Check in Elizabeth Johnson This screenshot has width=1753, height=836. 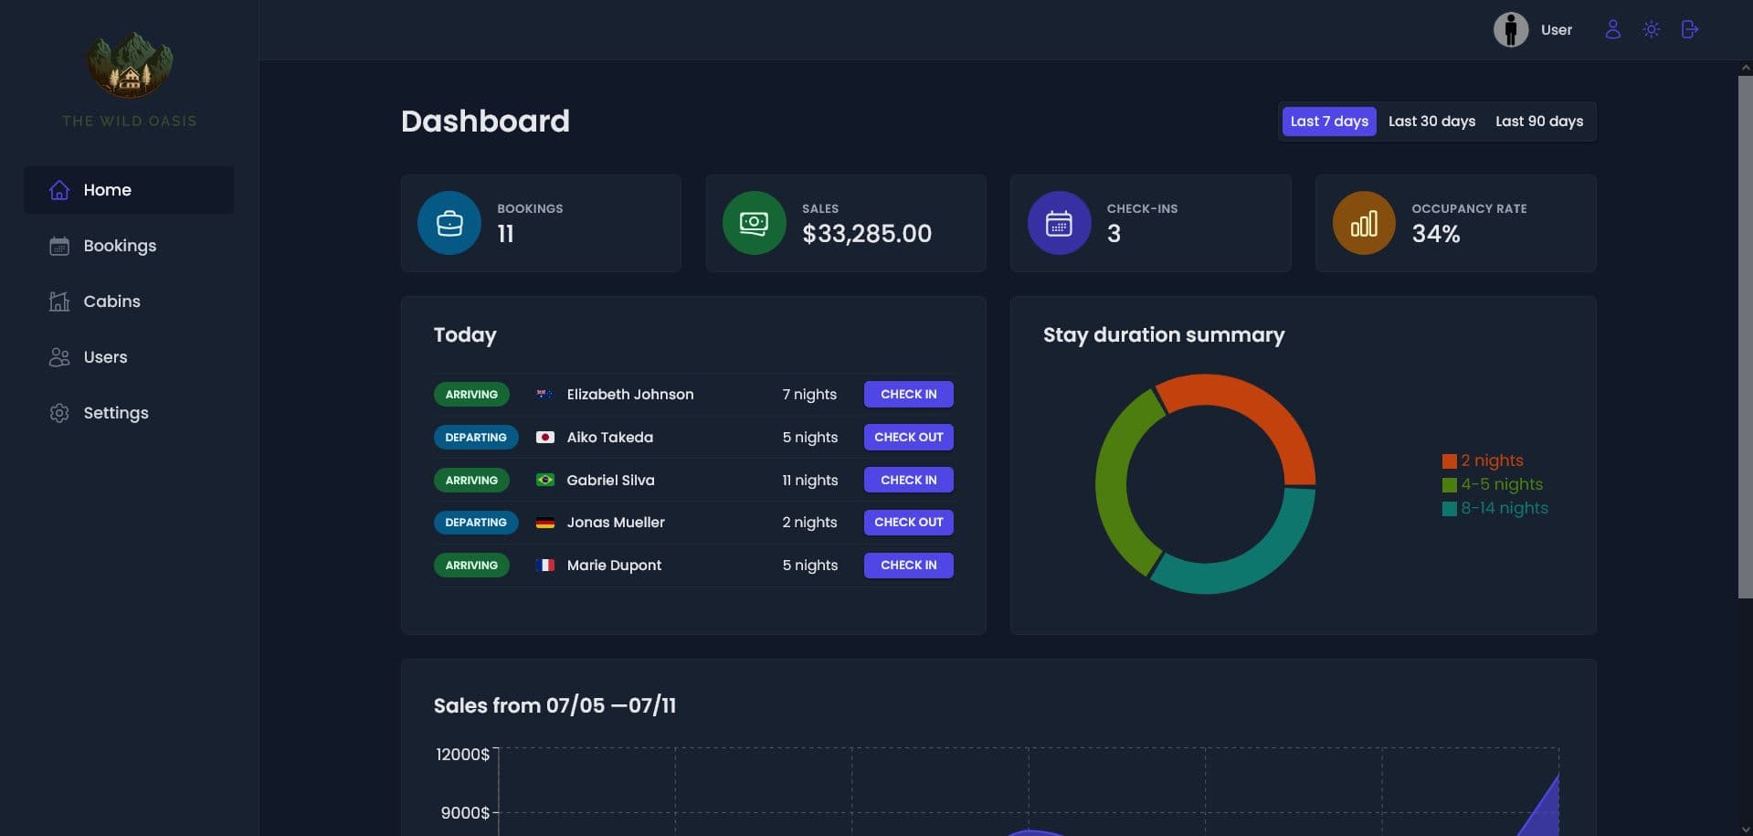(x=909, y=395)
